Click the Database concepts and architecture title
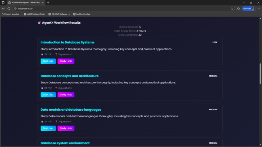 [70, 76]
